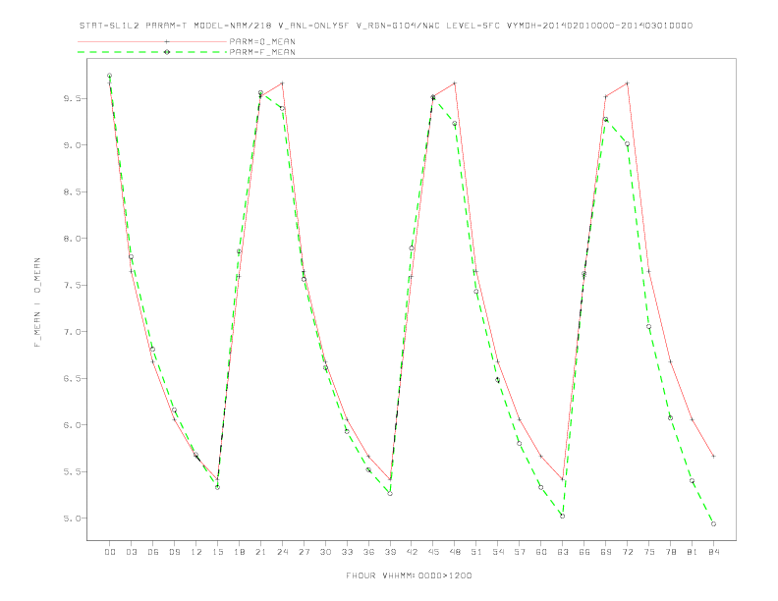Click the 33 forecast hour tick label
The width and height of the screenshot is (778, 601).
[x=347, y=552]
